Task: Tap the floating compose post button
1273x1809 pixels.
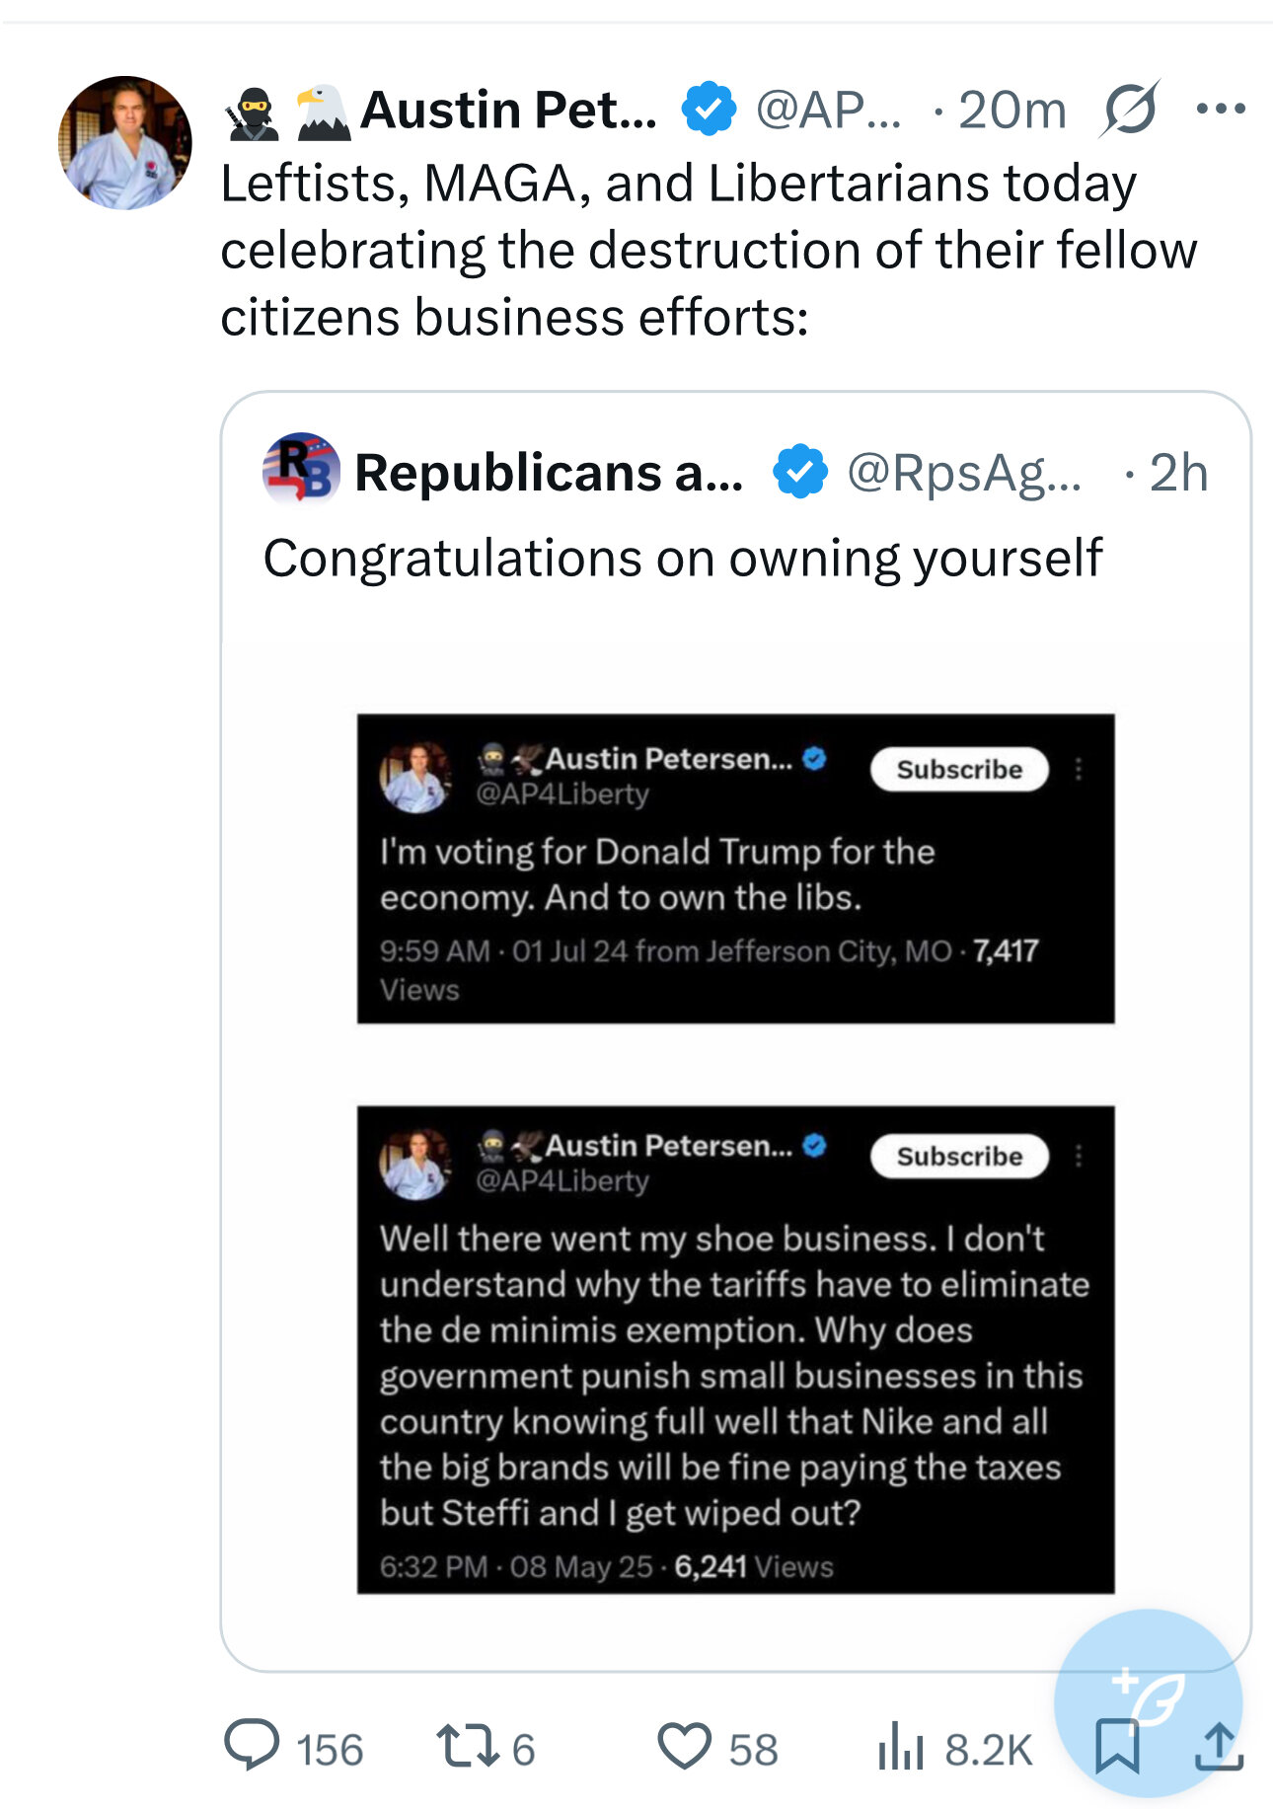Action: tap(1148, 1702)
